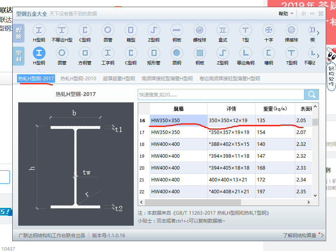Select profile C型钢 icon in 型材 row
Viewport: 336px width, 251px height.
[131, 53]
